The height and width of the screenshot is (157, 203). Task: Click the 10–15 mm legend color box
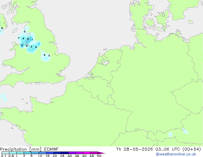click(43, 153)
